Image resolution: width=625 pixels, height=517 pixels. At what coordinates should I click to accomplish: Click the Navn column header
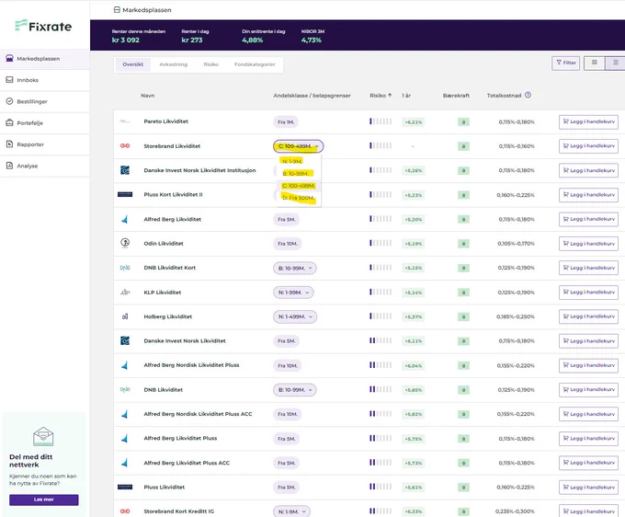coord(147,96)
